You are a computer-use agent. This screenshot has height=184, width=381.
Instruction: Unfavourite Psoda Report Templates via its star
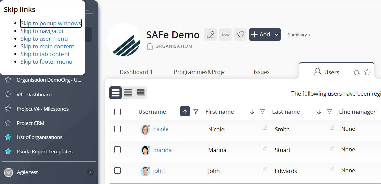click(8, 152)
